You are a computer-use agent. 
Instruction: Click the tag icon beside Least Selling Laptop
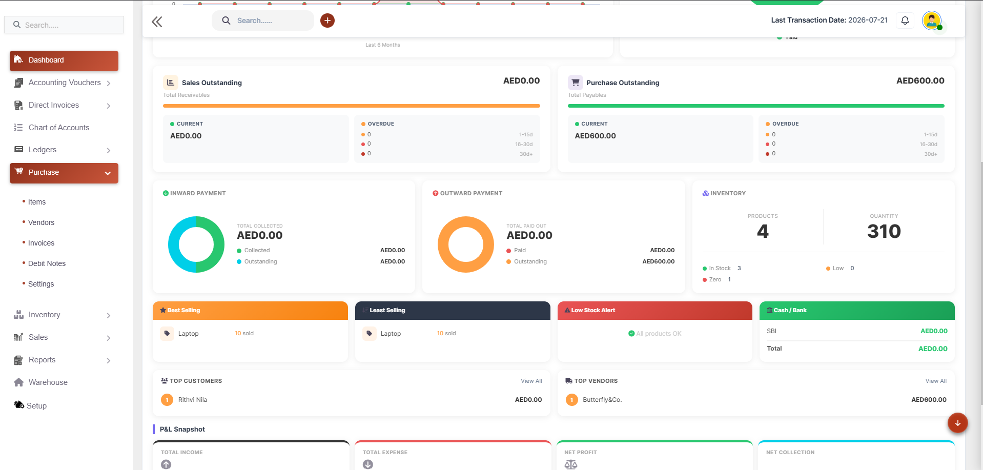pyautogui.click(x=370, y=333)
